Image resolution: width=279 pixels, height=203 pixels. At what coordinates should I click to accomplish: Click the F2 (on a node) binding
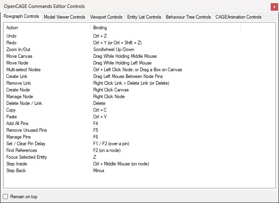(107, 150)
